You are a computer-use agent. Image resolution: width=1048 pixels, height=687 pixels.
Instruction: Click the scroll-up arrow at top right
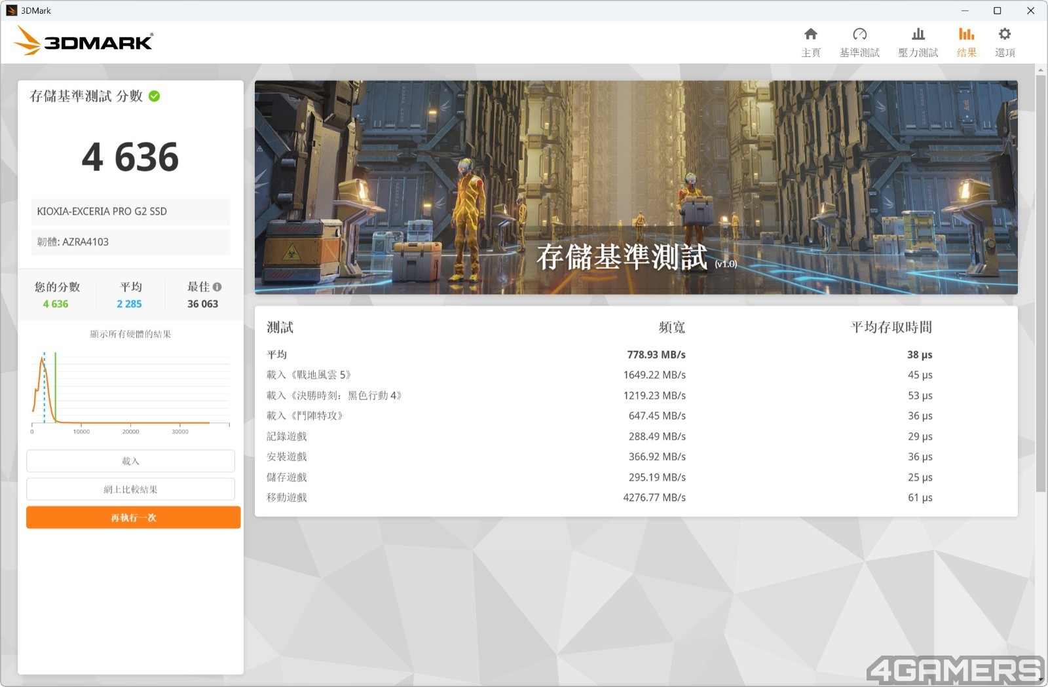click(x=1040, y=69)
